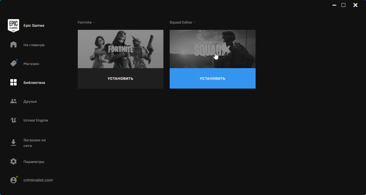This screenshot has width=366, height=195.
Task: Open the Squad Editor title link
Action: coord(181,22)
